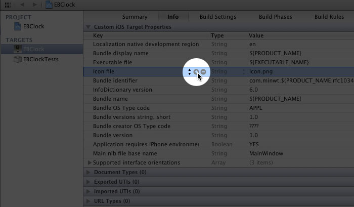Select the EBClockTests target
The width and height of the screenshot is (354, 207).
(41, 59)
